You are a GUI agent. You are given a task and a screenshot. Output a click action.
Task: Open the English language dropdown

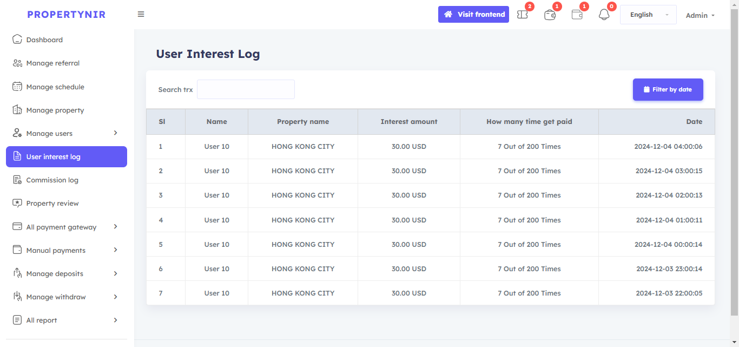point(648,15)
